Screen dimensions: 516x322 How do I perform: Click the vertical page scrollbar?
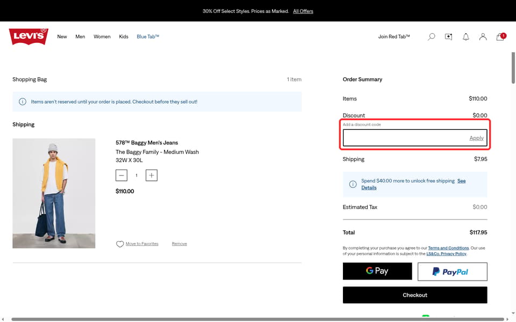tap(513, 68)
